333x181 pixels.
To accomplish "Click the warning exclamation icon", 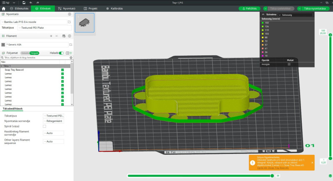I will tap(253, 163).
